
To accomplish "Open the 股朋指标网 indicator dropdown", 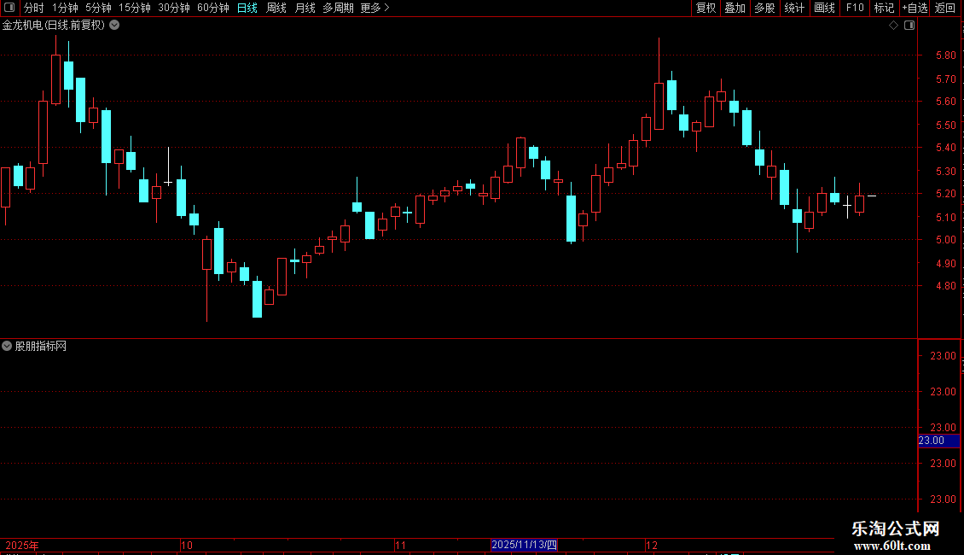I will click(x=7, y=346).
